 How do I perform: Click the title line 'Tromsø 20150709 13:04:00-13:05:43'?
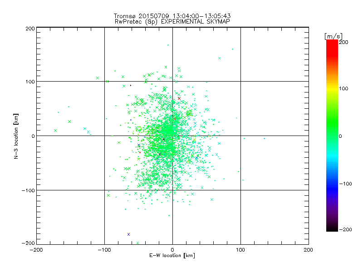172,16
